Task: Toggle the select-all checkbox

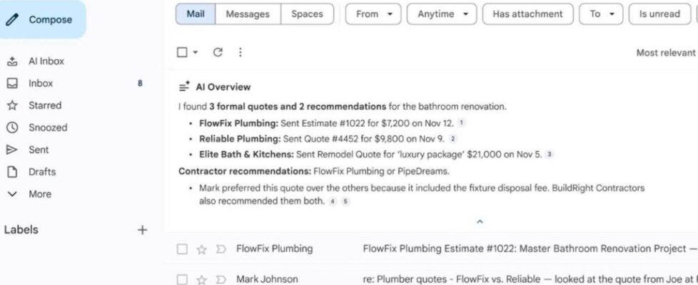Action: [182, 52]
